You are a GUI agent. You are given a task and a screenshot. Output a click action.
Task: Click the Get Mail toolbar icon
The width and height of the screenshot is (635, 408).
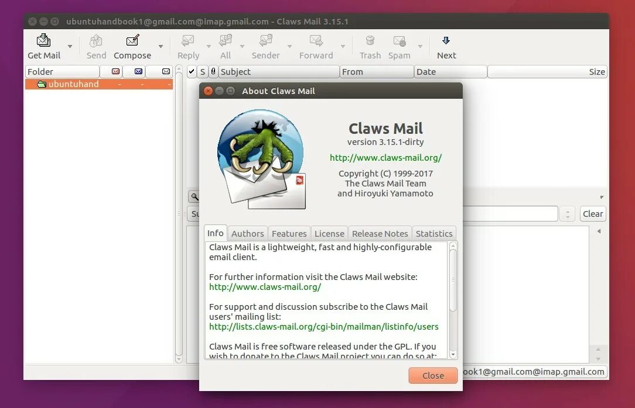pos(43,41)
